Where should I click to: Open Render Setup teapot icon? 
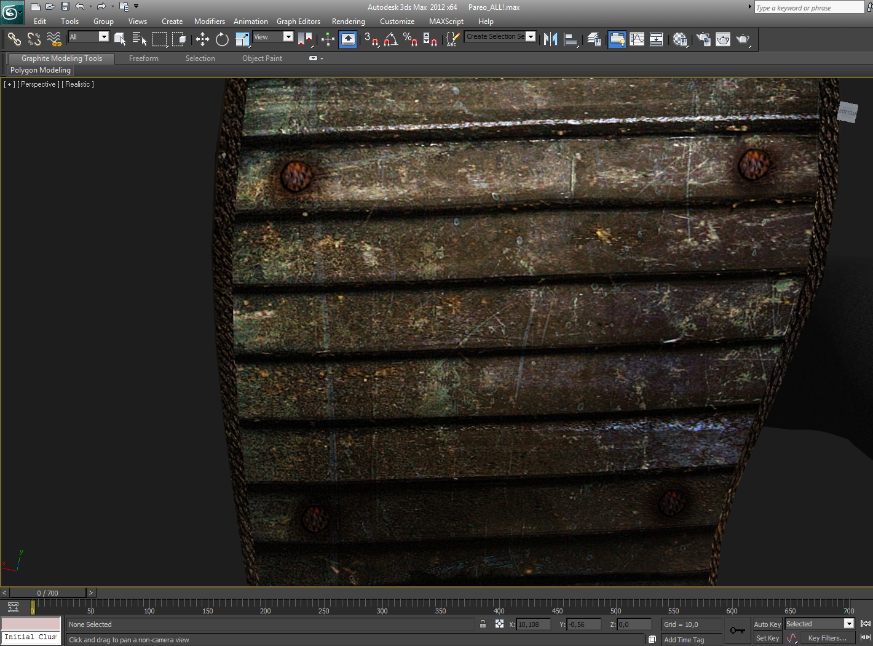[703, 39]
